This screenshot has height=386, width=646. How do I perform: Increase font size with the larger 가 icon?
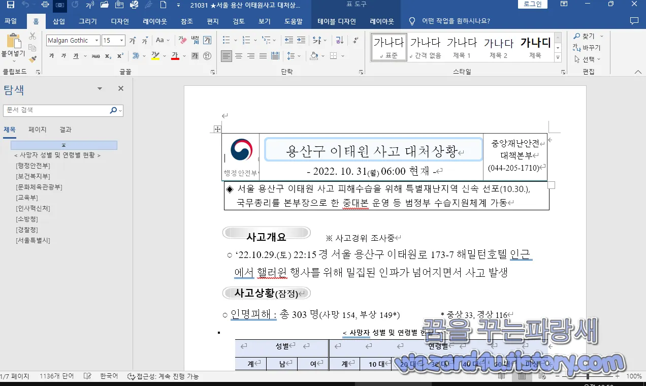click(x=133, y=41)
